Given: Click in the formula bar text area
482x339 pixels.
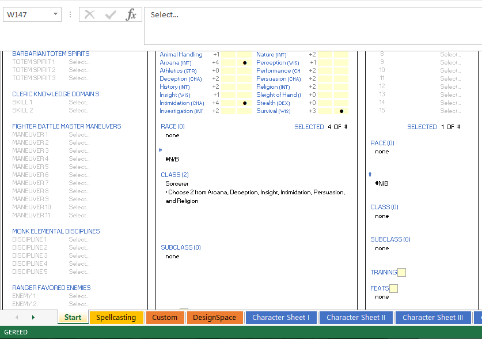Looking at the screenshot, I should tap(313, 26).
